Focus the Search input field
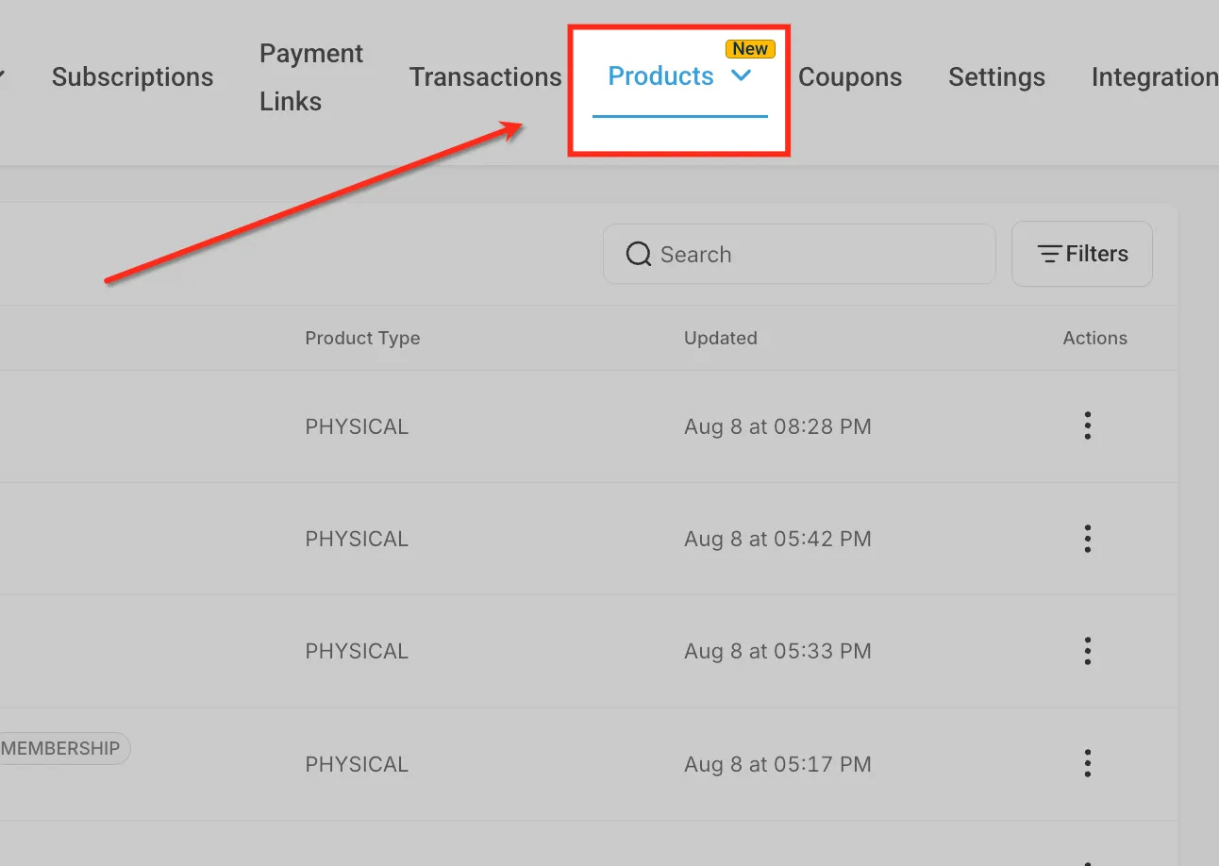 799,254
